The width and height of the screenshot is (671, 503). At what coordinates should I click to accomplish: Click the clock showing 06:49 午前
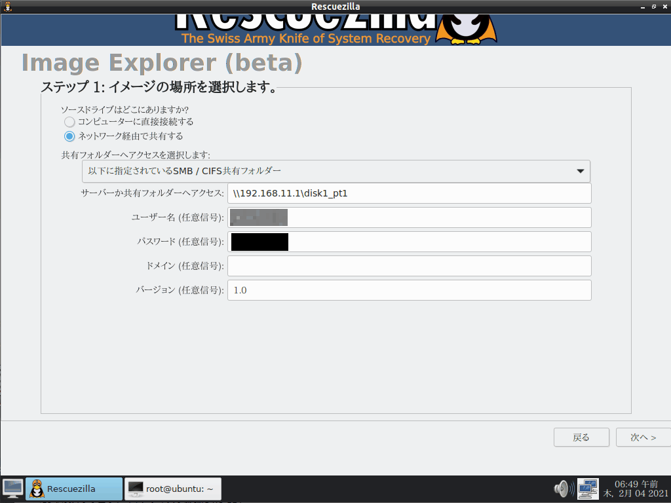click(x=636, y=489)
